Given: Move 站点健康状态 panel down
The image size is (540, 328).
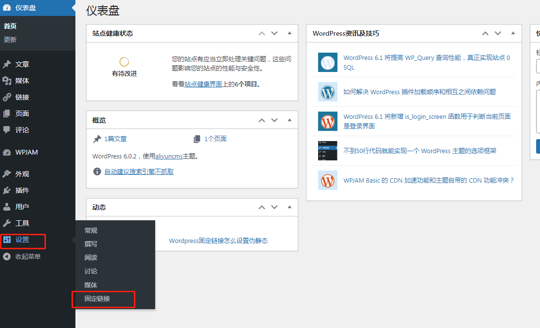Looking at the screenshot, I should click(275, 33).
